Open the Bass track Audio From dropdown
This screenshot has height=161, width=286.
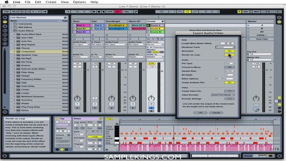81,44
